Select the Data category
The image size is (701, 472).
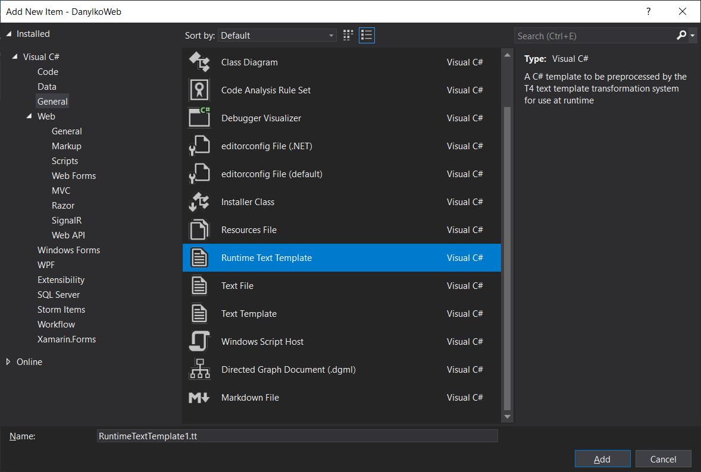pyautogui.click(x=47, y=87)
